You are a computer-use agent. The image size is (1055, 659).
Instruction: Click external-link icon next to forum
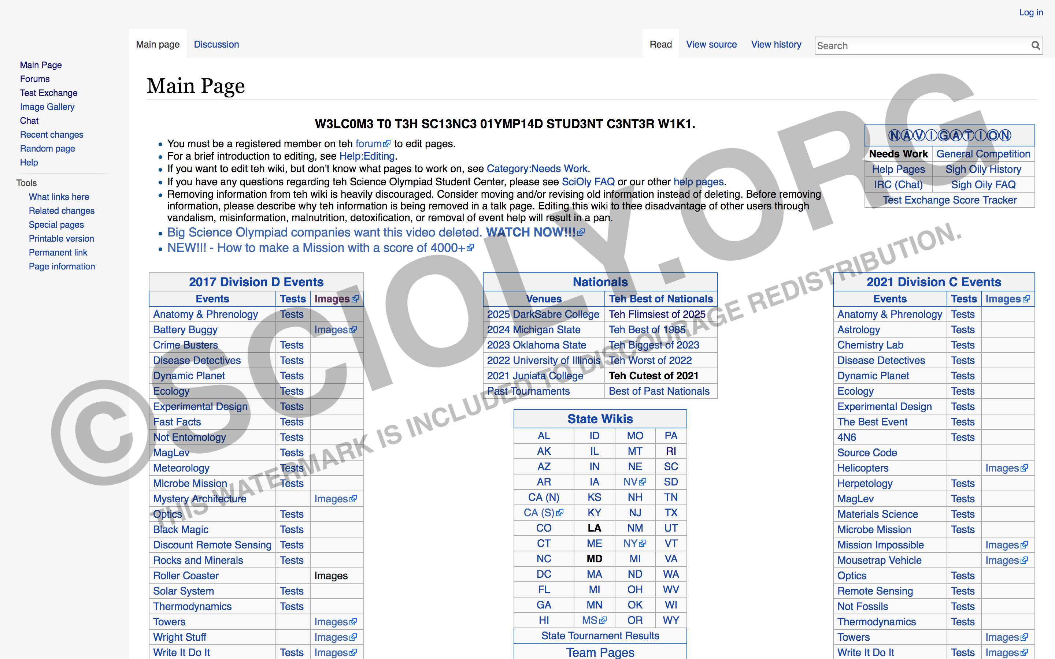point(387,144)
